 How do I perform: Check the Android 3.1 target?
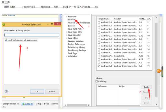tap(99, 43)
